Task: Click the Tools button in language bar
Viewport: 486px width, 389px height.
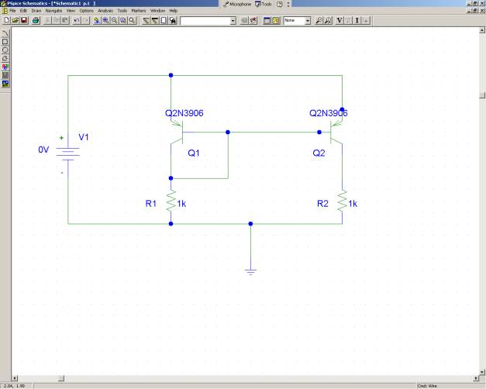Action: click(264, 4)
